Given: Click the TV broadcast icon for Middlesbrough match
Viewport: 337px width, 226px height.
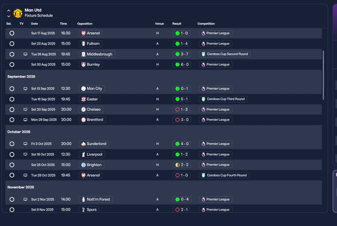Looking at the screenshot, I should 25,54.
